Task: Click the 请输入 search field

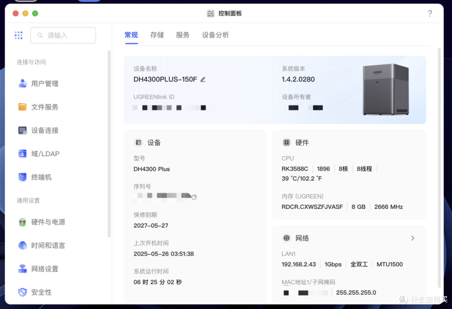Action: pyautogui.click(x=63, y=35)
